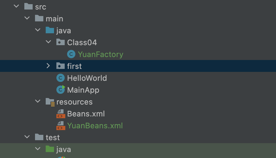Expand the first package chevron
The width and height of the screenshot is (276, 158).
point(48,66)
